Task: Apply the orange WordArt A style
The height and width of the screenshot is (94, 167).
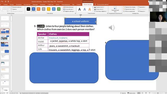Action: tap(90, 9)
